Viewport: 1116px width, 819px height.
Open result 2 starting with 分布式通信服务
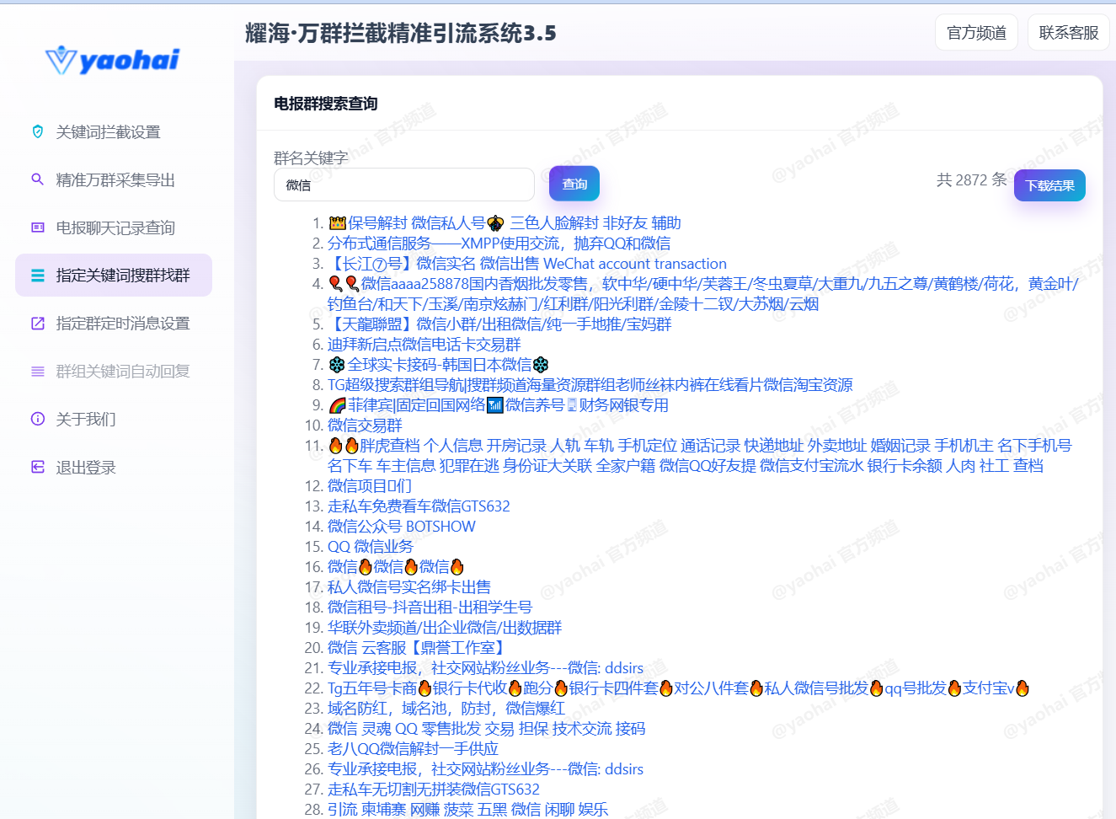tap(499, 244)
